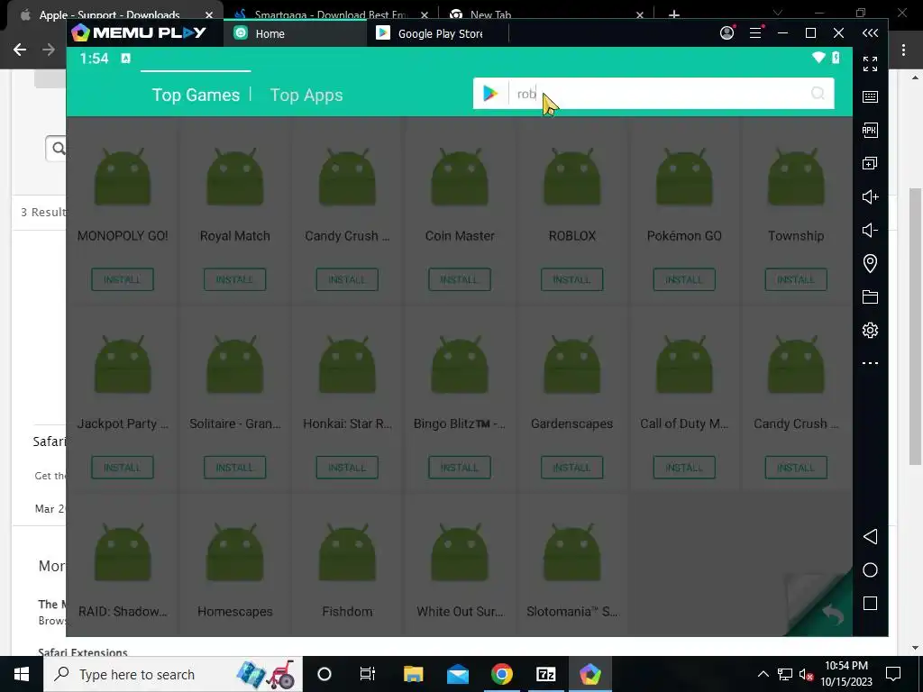Open MEmu settings gear icon
This screenshot has width=923, height=692.
coord(870,330)
